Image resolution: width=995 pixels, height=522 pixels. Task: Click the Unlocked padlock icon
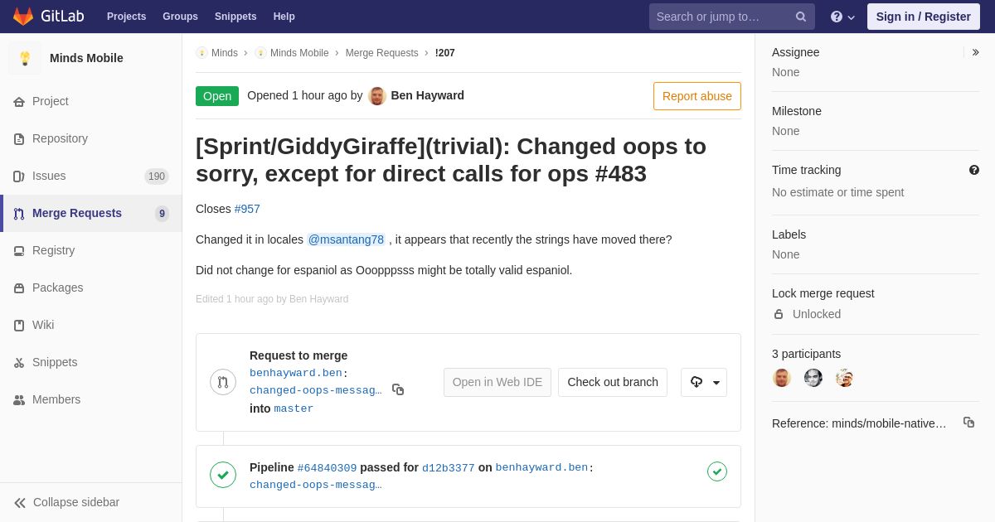pyautogui.click(x=779, y=314)
